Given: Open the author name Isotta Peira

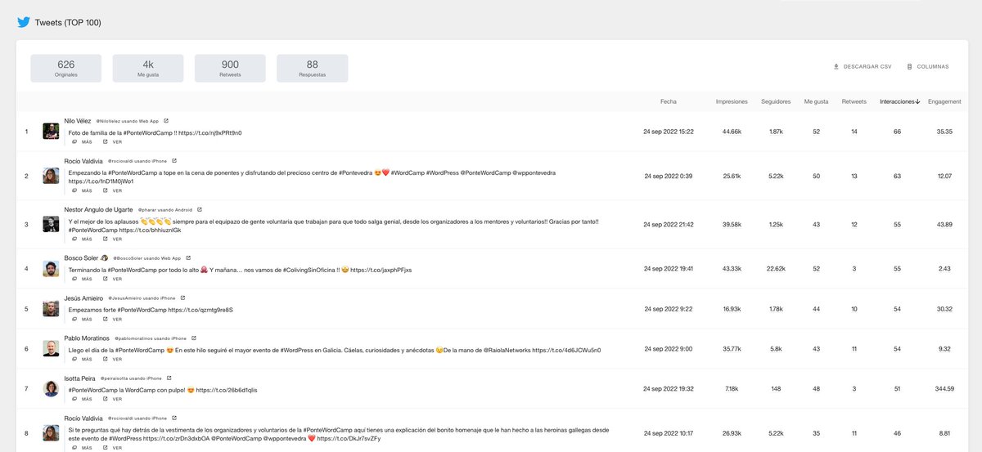Looking at the screenshot, I should (80, 378).
